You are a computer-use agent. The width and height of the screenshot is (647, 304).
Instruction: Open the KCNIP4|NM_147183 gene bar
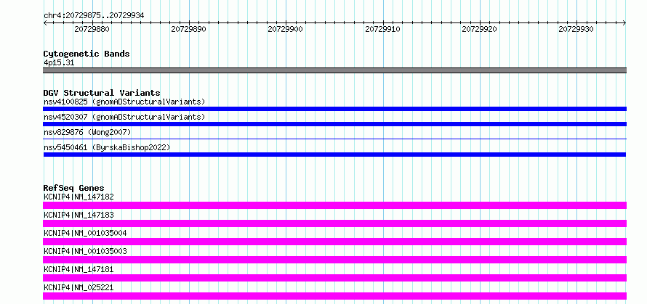point(334,223)
